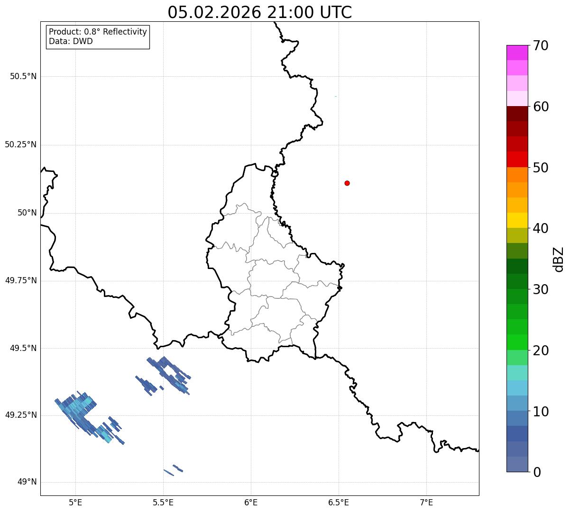Select the Data: DWD label

pos(71,41)
